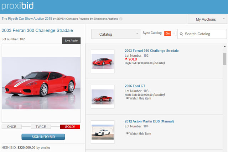Click the large red Ferrari lot image
Viewport: 228px width, 152px height.
(x=41, y=83)
